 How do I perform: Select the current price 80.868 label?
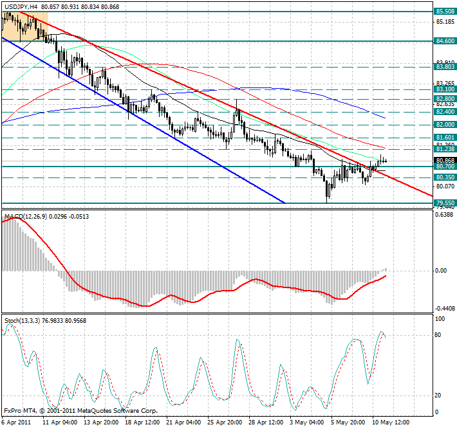(445, 160)
